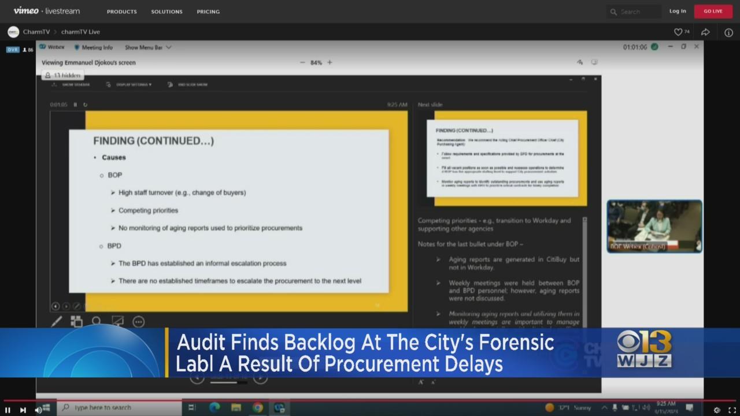The image size is (740, 416).
Task: Click the see all slides grid icon
Action: point(76,321)
